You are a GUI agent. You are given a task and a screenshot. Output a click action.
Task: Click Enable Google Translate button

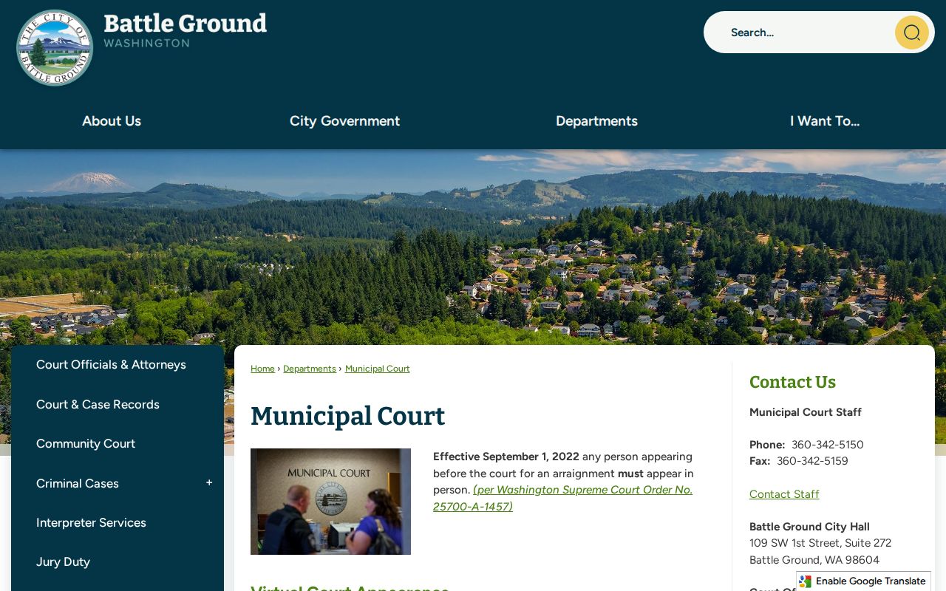point(863,581)
